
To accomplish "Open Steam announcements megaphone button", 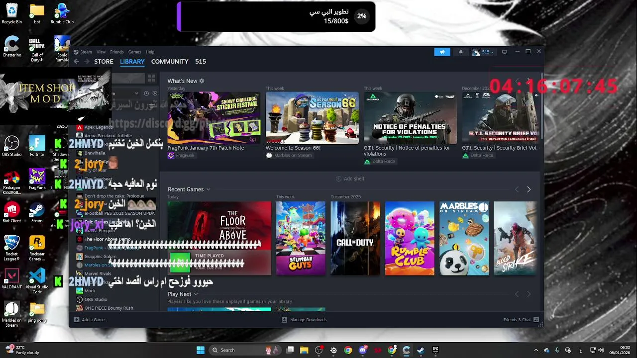I will click(442, 52).
